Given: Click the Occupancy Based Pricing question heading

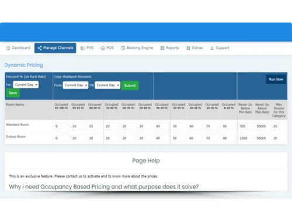Looking at the screenshot, I should tap(104, 187).
